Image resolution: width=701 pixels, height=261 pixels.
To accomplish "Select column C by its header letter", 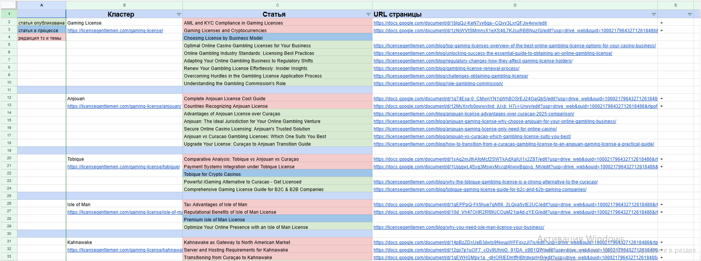I will 277,5.
